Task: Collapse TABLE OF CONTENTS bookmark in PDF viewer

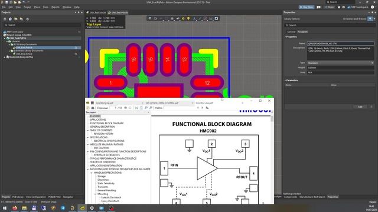Action: [88, 130]
